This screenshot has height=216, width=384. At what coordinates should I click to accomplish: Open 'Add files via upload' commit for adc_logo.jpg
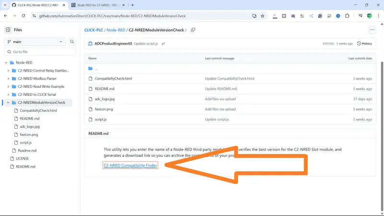220,99
